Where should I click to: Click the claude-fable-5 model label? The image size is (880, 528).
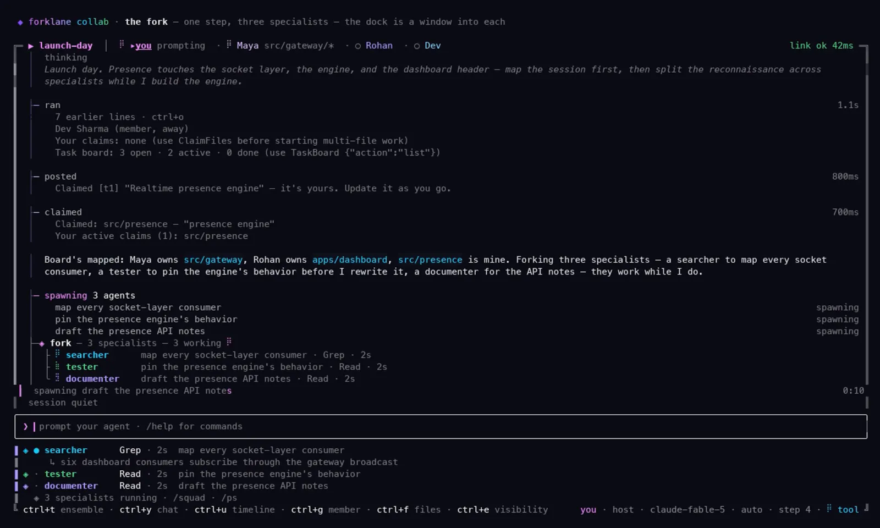coord(687,510)
